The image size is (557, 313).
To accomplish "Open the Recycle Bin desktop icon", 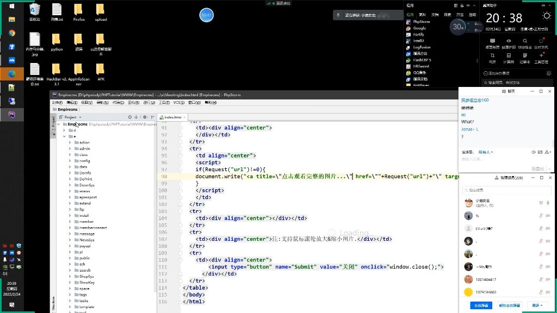I will click(34, 12).
